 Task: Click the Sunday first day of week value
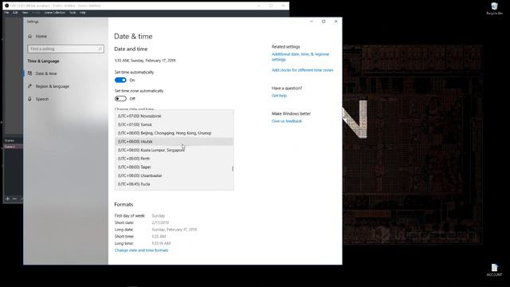159,216
